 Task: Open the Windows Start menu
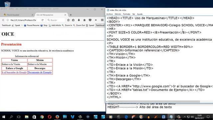(x=4, y=117)
